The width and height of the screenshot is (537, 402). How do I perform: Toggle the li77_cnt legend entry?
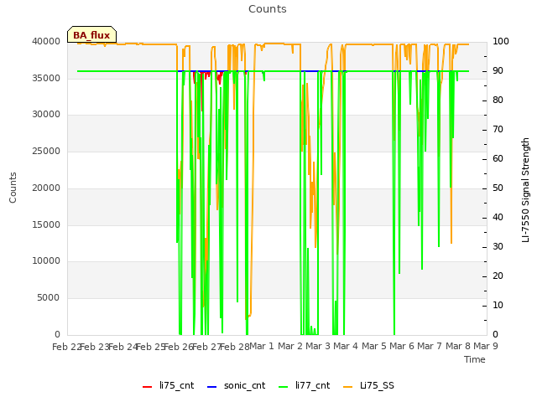(304, 386)
